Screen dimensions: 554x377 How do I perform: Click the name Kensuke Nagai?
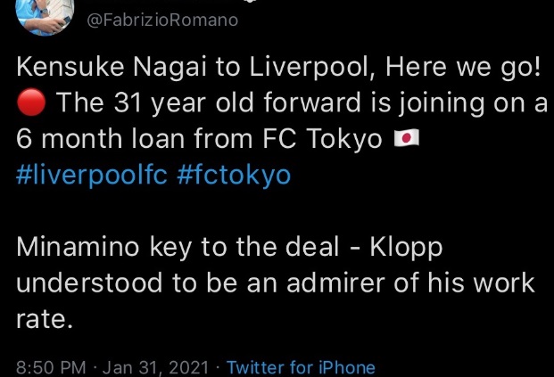[x=113, y=67]
